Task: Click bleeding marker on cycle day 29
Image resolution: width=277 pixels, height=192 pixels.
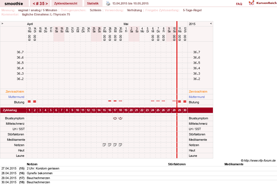Action: tap(180, 101)
